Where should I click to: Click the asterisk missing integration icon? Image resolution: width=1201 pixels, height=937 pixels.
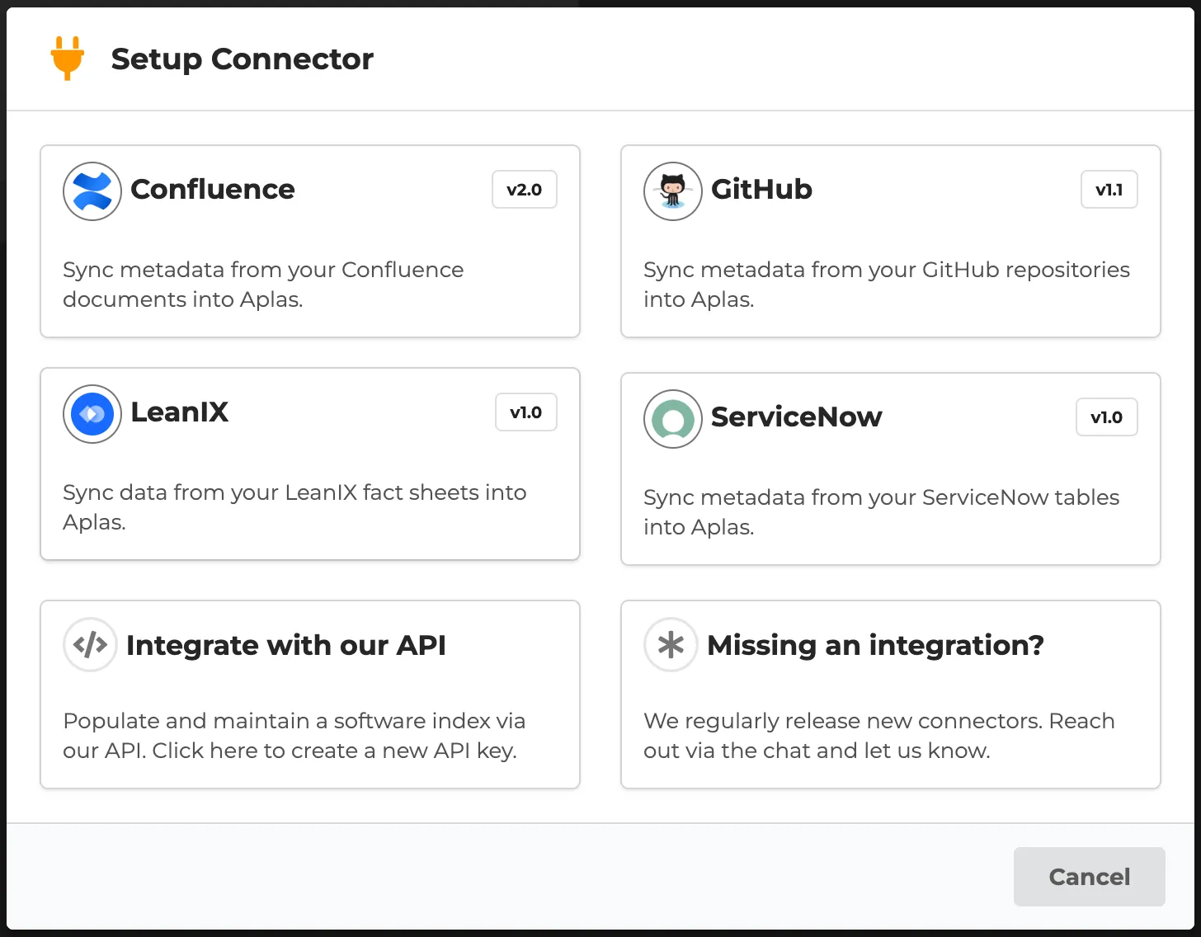coord(671,645)
